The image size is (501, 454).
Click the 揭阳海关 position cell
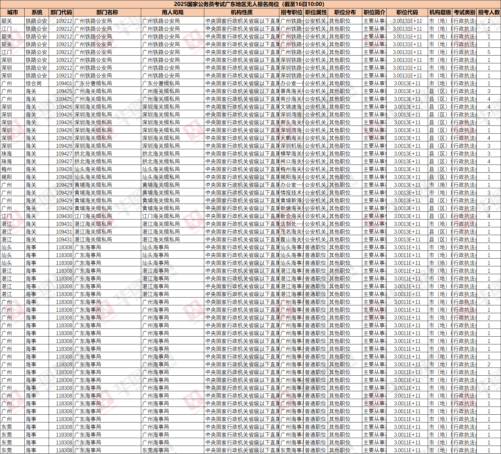click(x=291, y=177)
